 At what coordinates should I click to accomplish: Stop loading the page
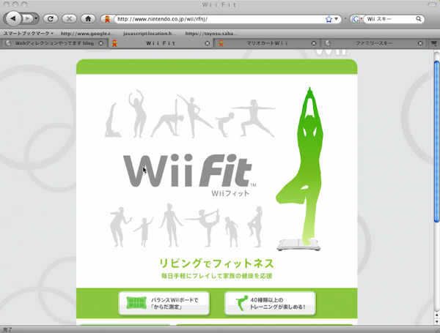click(70, 19)
